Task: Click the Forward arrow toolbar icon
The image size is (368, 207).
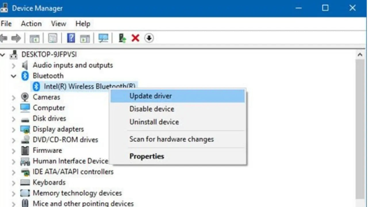Action: click(x=16, y=38)
